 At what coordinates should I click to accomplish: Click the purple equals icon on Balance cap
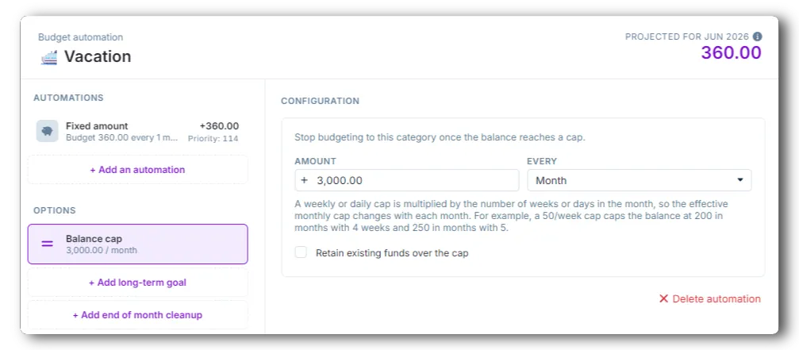coord(48,244)
